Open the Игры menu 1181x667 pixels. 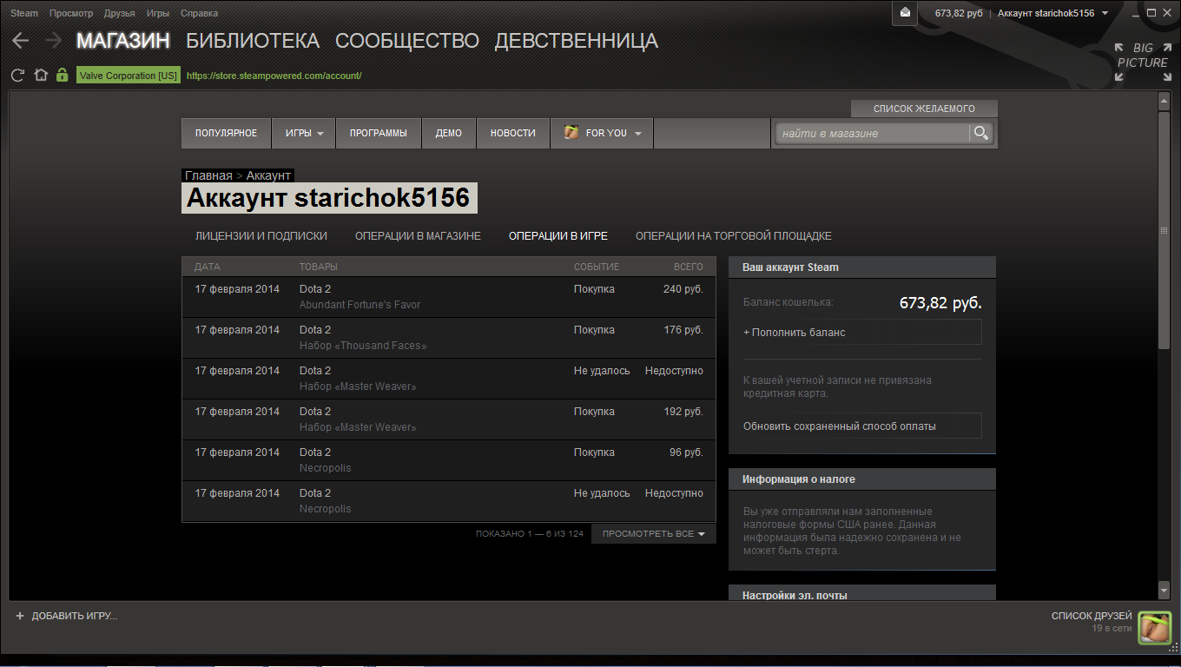point(158,13)
